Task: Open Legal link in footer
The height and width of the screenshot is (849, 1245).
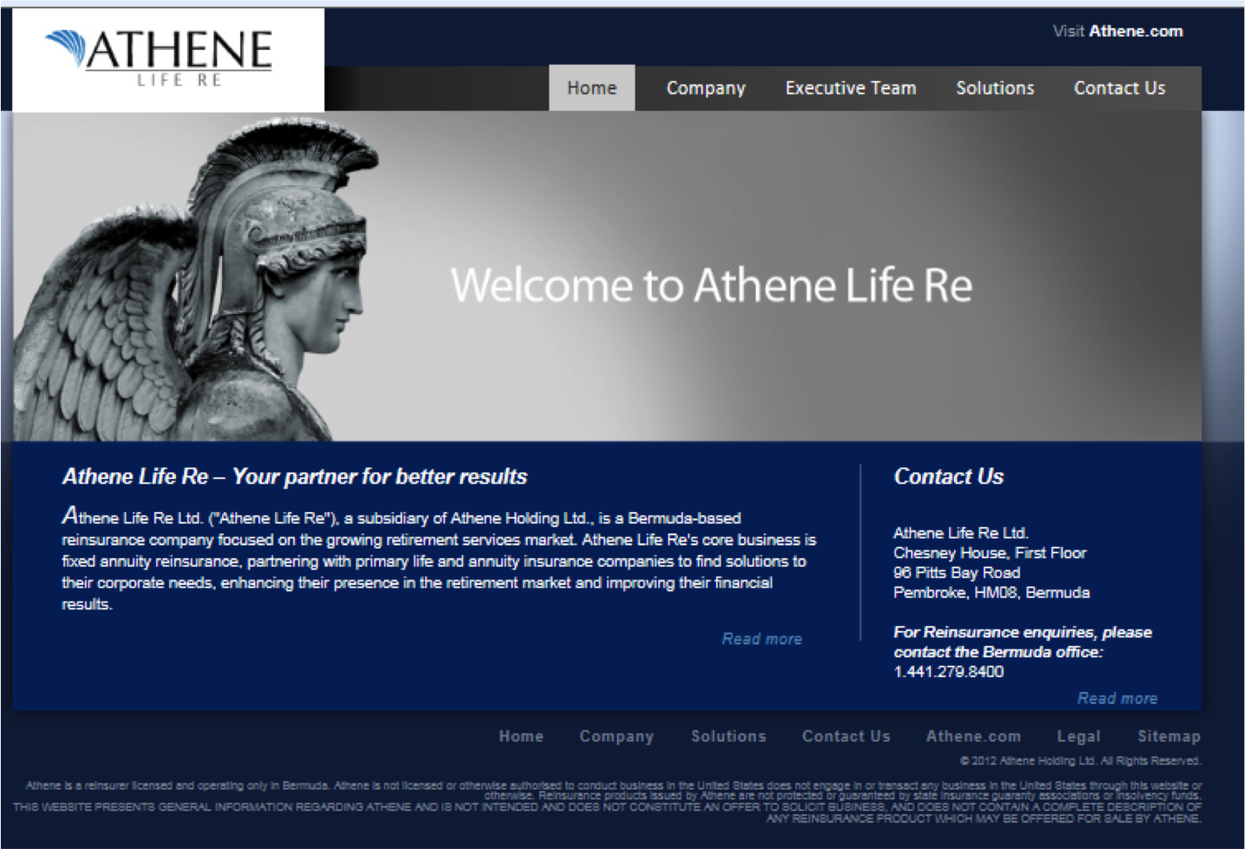Action: pos(1078,736)
